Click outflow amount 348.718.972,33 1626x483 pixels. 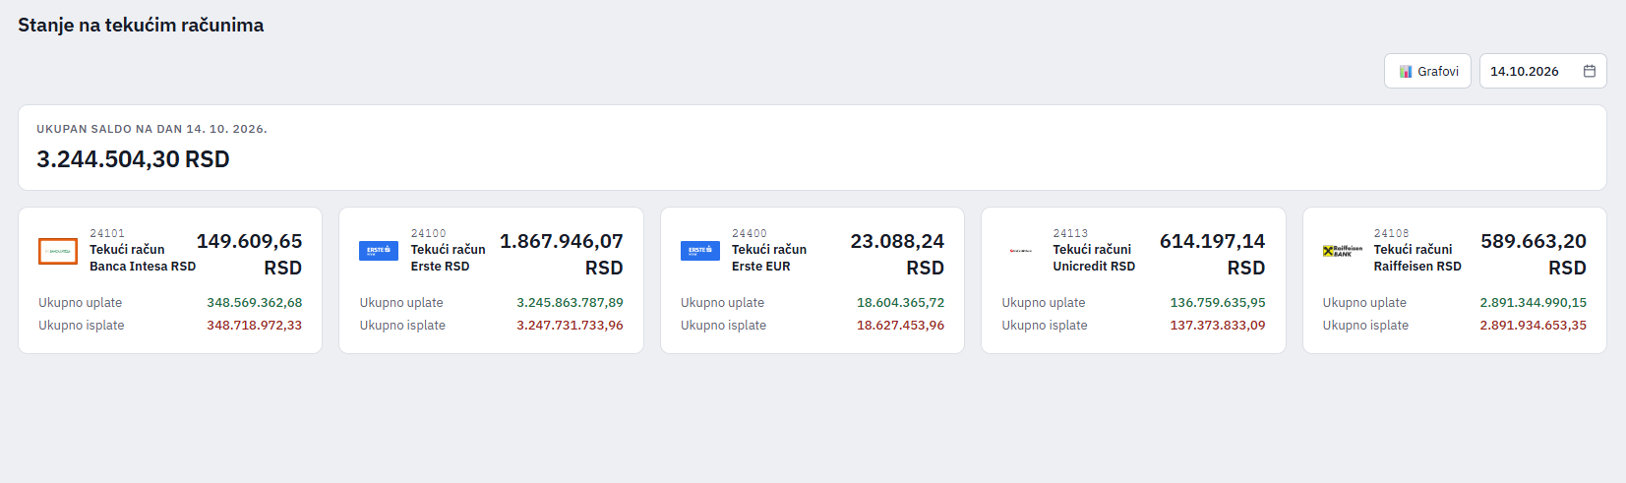pyautogui.click(x=255, y=326)
